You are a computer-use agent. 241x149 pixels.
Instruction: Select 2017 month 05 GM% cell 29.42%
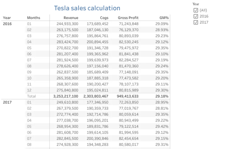(162, 126)
